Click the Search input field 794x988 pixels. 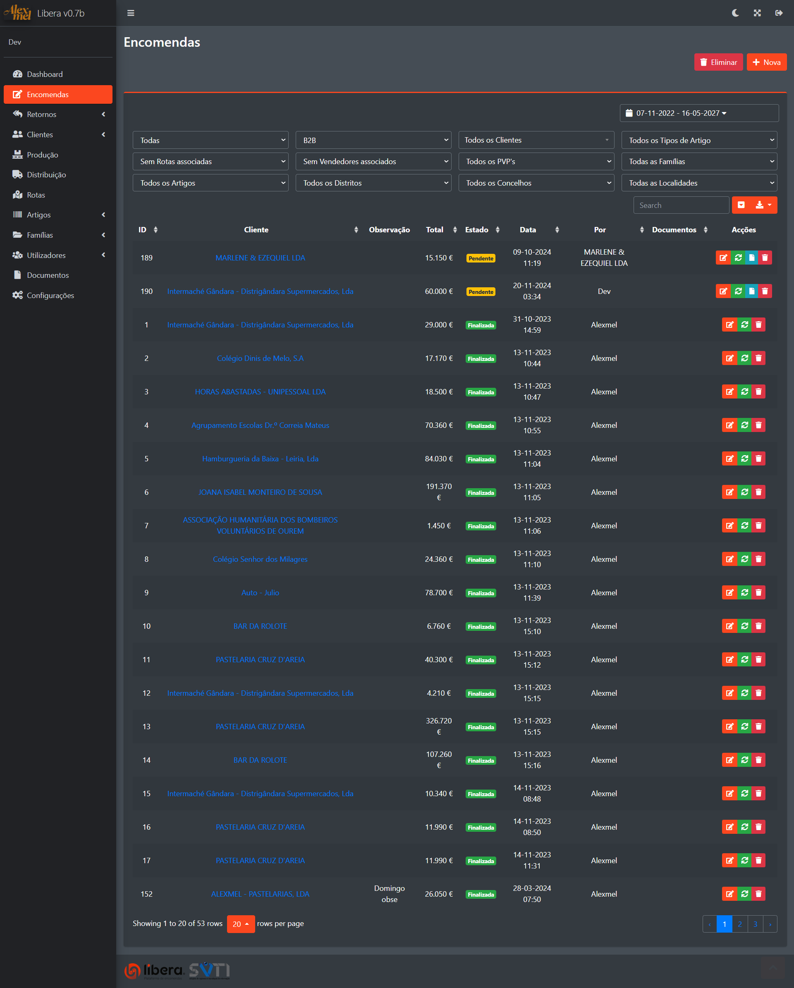(x=681, y=205)
